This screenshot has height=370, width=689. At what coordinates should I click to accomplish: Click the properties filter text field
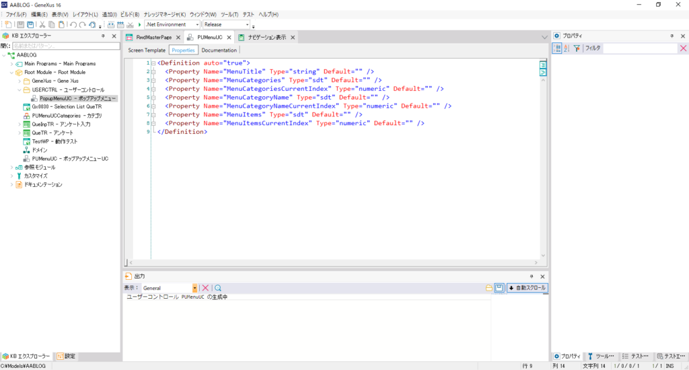[641, 48]
